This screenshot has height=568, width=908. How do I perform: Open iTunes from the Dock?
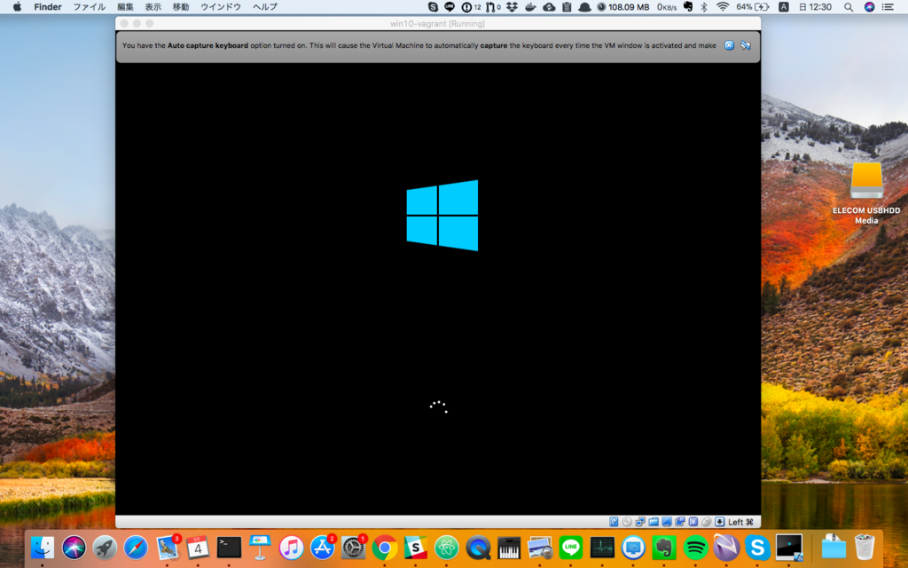pyautogui.click(x=291, y=547)
